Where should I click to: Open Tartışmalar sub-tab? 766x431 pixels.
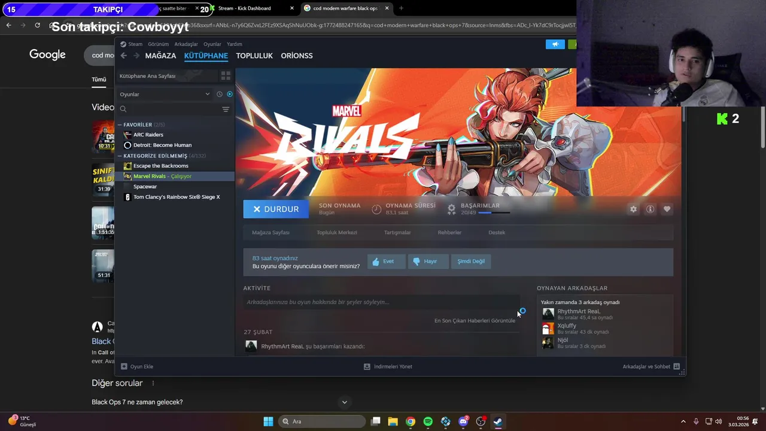(397, 232)
